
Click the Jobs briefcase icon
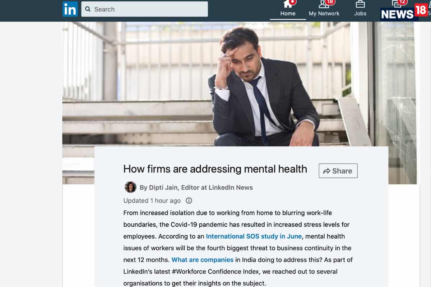click(x=360, y=4)
